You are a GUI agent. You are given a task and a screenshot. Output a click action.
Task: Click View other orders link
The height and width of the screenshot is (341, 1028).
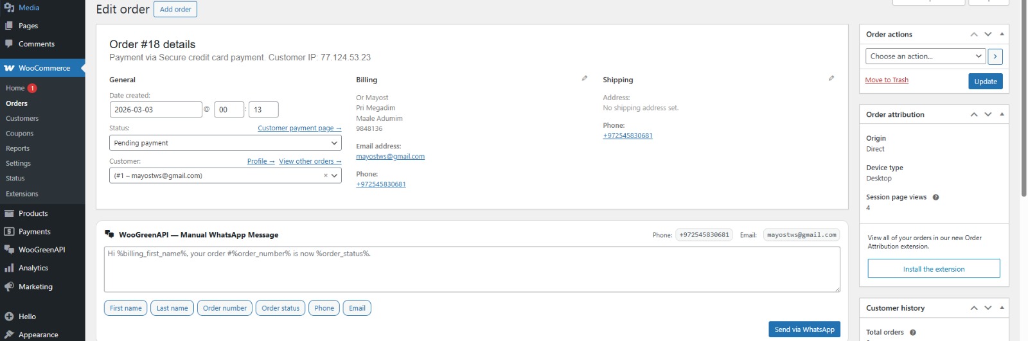310,161
